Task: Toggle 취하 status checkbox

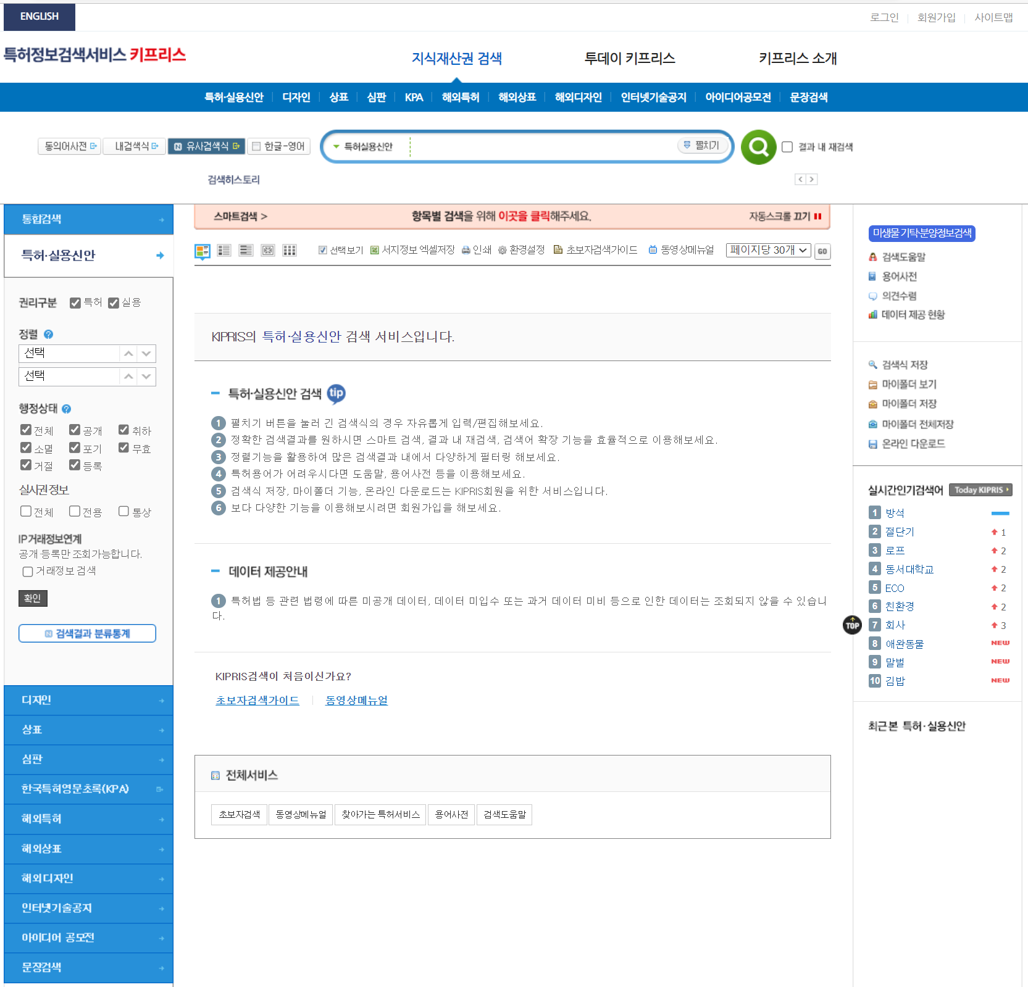Action: (123, 430)
